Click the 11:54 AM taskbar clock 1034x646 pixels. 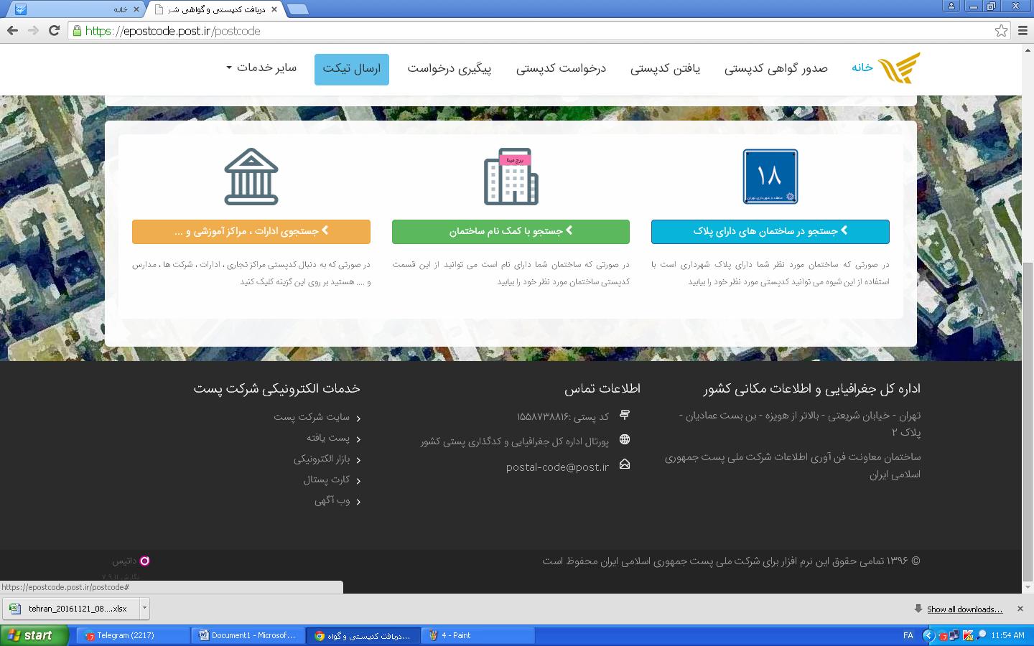(1007, 635)
